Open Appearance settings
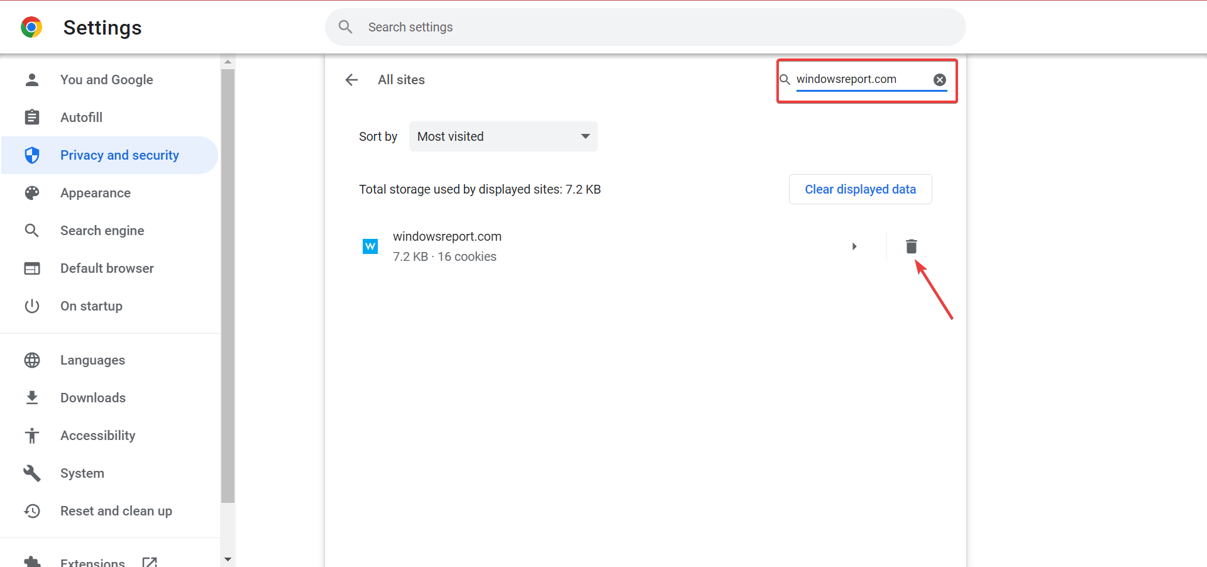The height and width of the screenshot is (567, 1207). click(109, 193)
